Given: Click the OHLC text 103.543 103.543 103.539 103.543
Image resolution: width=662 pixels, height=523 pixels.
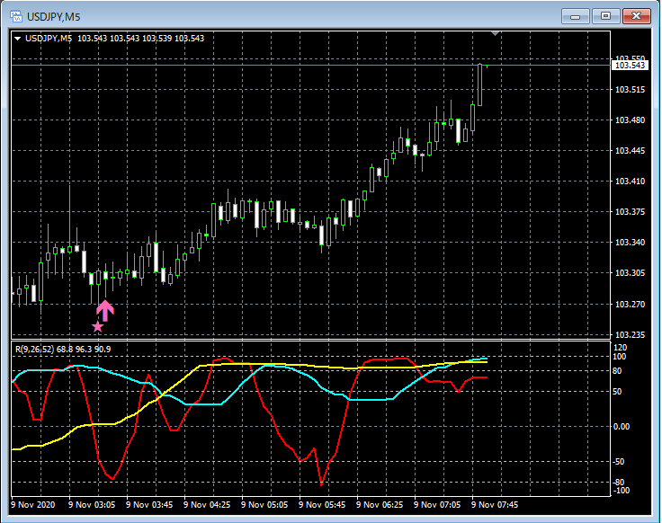Looking at the screenshot, I should [140, 39].
